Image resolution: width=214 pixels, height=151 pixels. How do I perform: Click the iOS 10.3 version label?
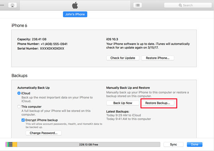[112, 39]
